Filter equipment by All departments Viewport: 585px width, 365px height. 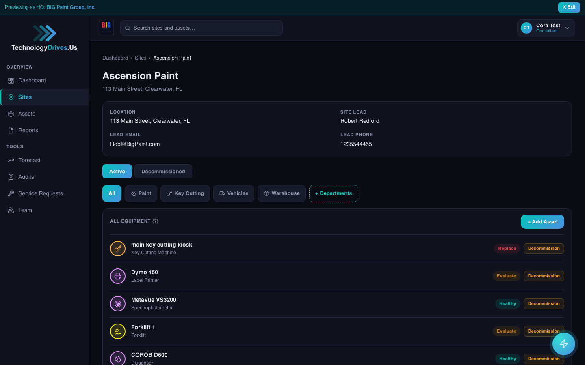pos(112,193)
